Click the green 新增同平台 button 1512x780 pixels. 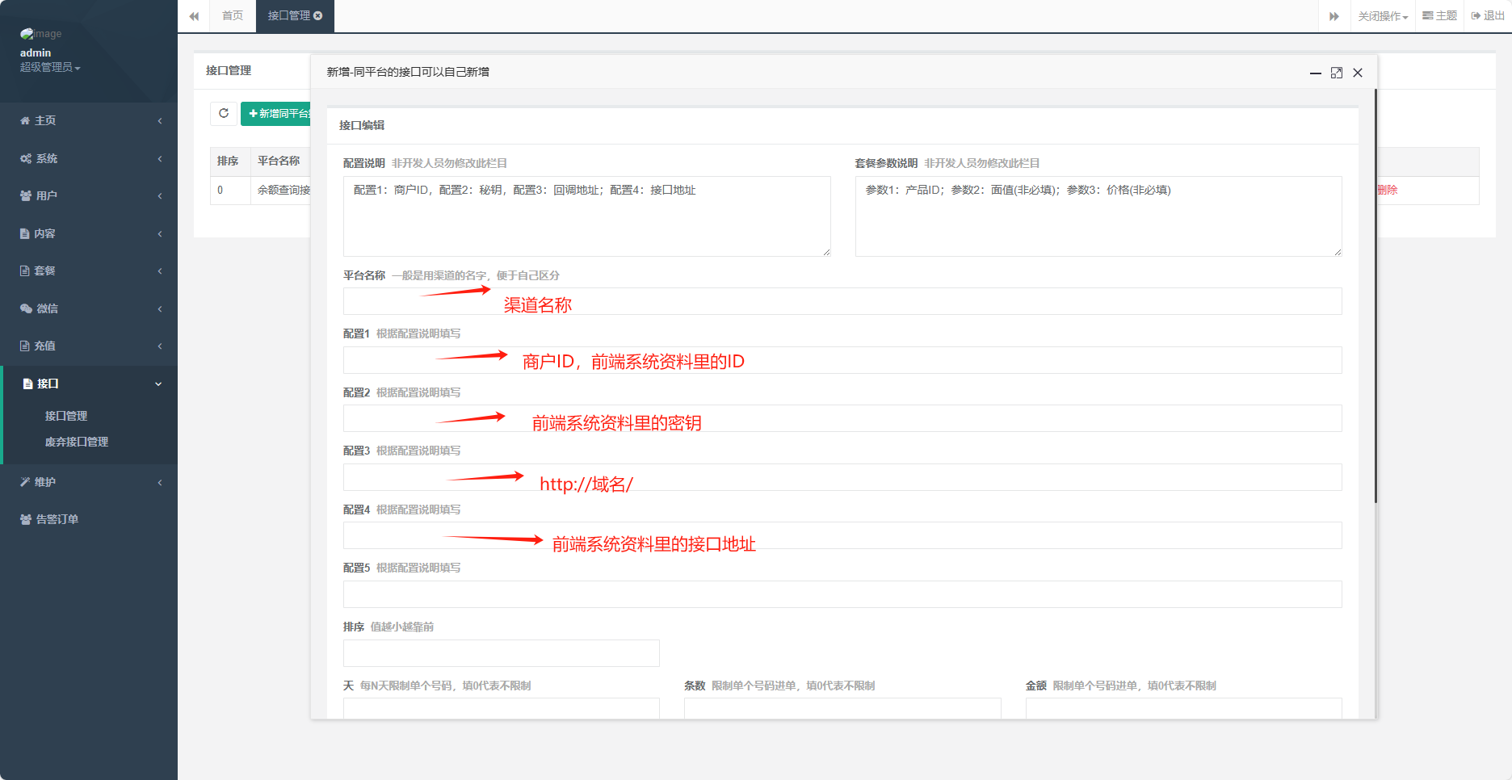pos(276,114)
